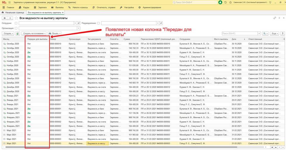Open the Настройка section
Image resolution: width=286 pixels, height=150 pixels.
127,7
